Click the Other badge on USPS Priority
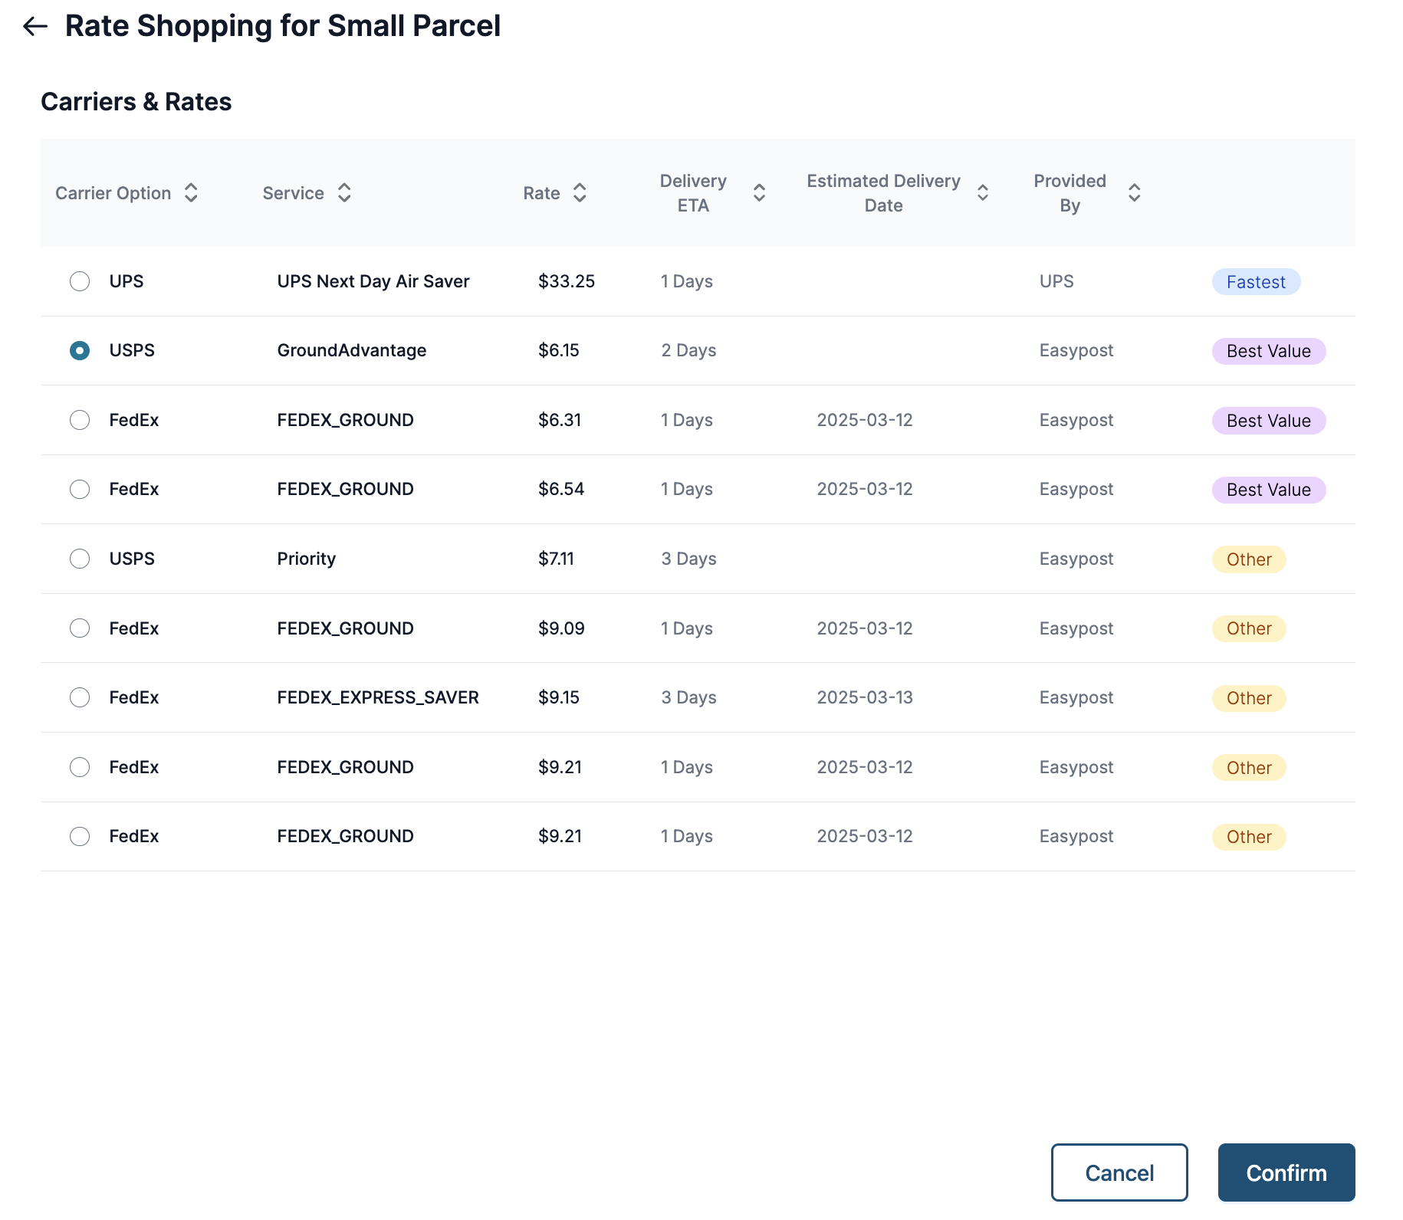The width and height of the screenshot is (1403, 1220). click(1248, 559)
